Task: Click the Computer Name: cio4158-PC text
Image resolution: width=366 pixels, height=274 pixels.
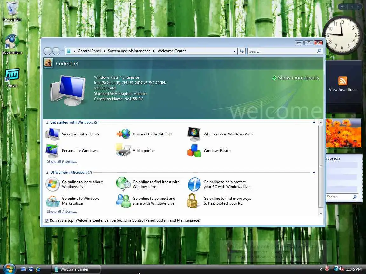Action: tap(119, 99)
